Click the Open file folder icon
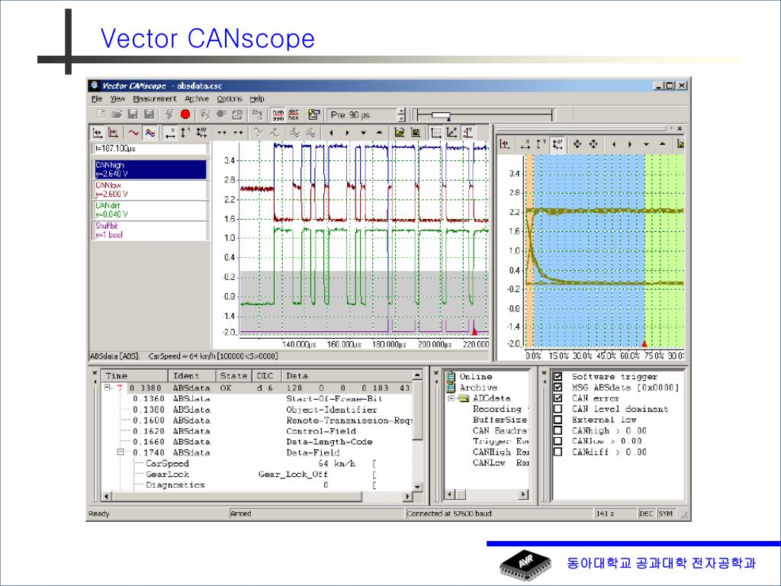 click(117, 114)
